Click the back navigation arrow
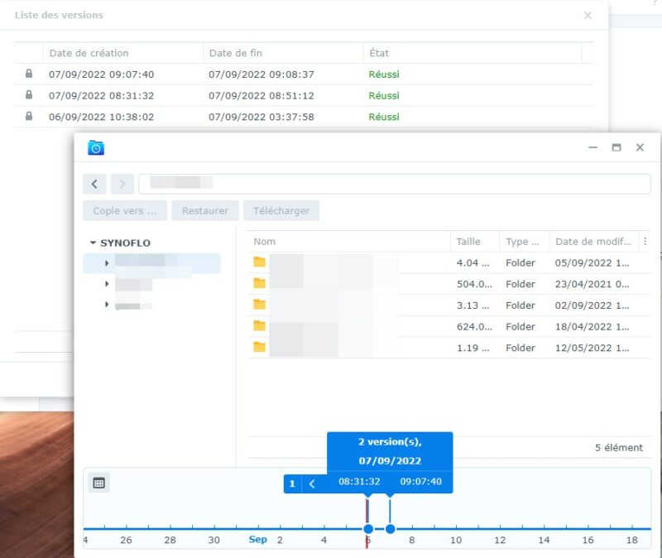 [94, 184]
